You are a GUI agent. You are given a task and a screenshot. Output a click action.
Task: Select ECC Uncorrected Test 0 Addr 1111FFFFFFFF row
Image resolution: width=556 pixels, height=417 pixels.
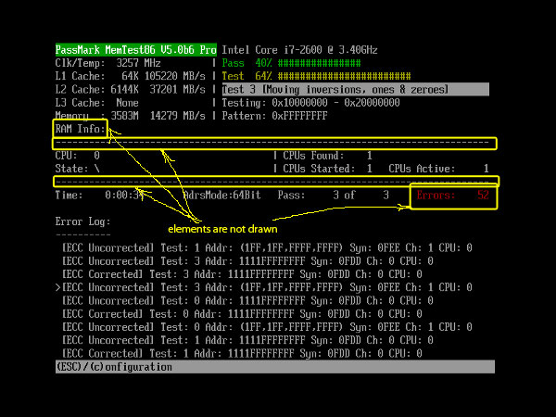247,300
